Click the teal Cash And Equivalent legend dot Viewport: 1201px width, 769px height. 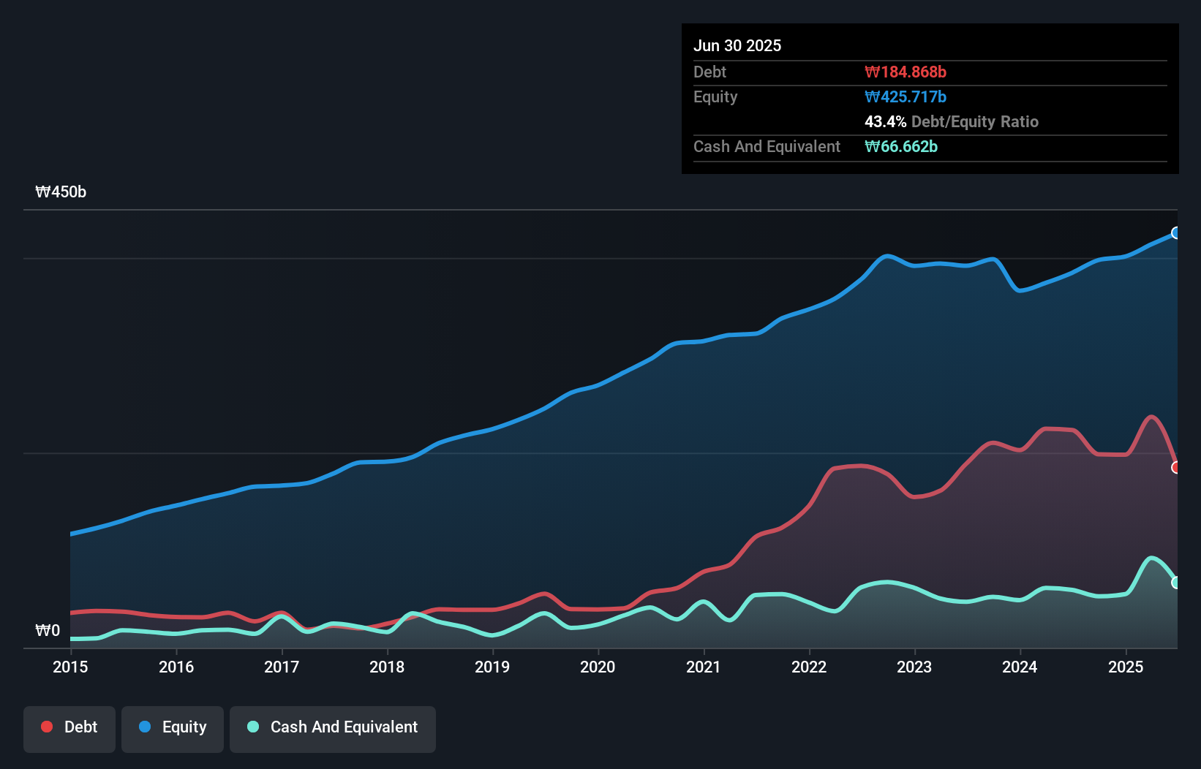coord(253,727)
